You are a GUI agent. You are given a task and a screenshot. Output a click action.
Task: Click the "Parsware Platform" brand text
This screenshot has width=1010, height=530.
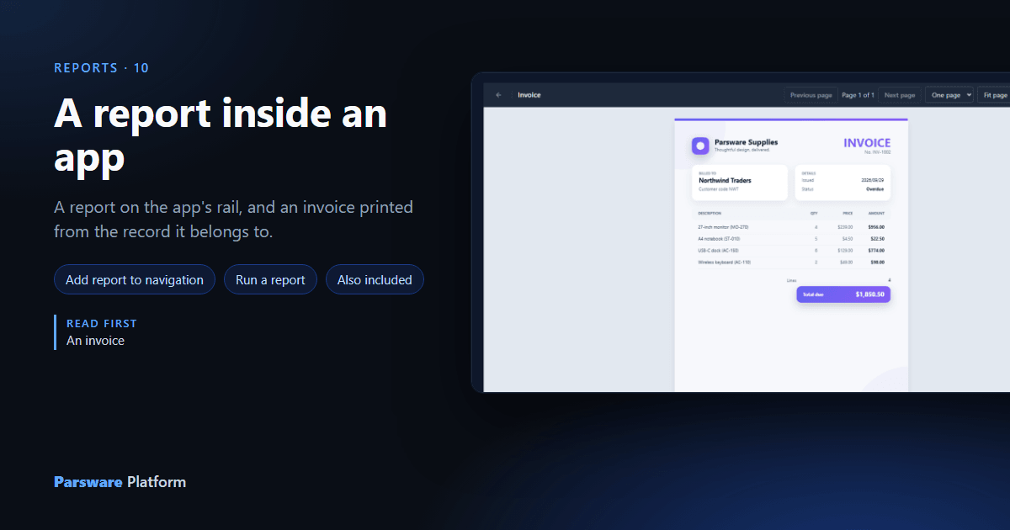120,482
